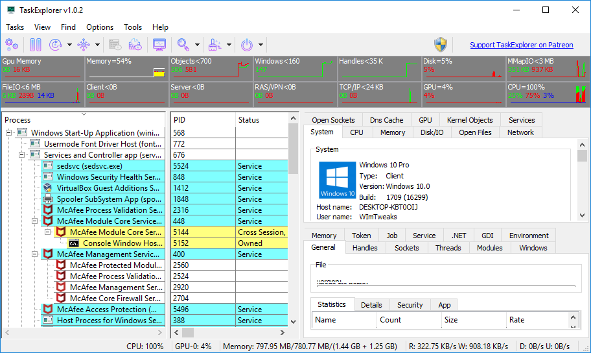This screenshot has width=591, height=353.
Task: Collapse the McAfee Module Core Ser... node with PID 5144
Action: [47, 232]
